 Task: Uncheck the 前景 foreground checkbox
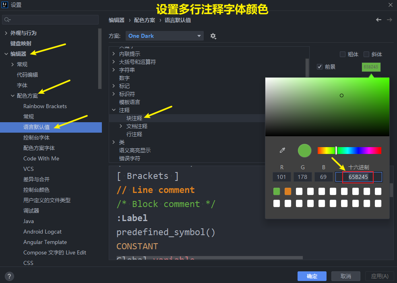(320, 67)
